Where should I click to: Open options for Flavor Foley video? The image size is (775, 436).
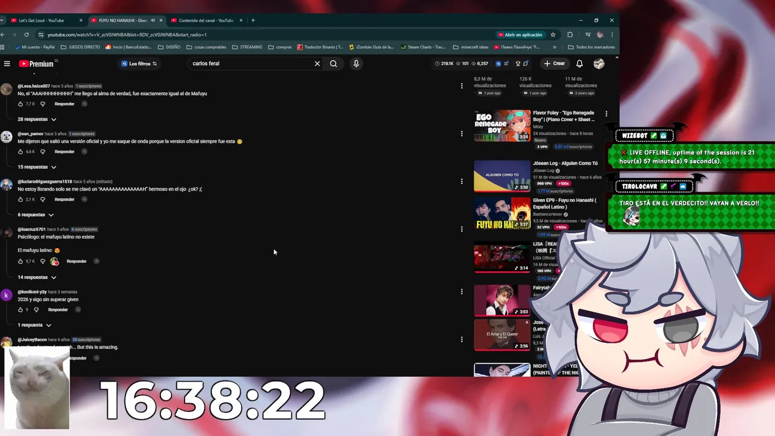[606, 114]
